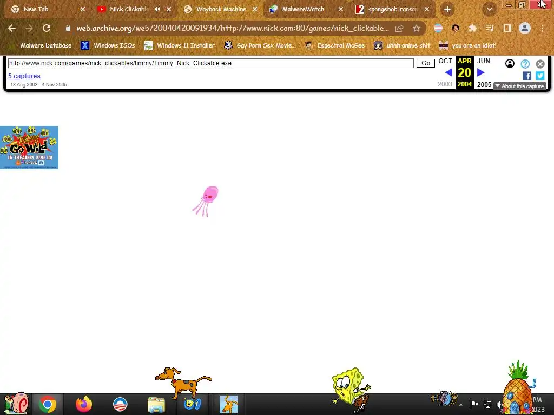Open the 5 captures link
Image resolution: width=554 pixels, height=415 pixels.
pyautogui.click(x=24, y=76)
